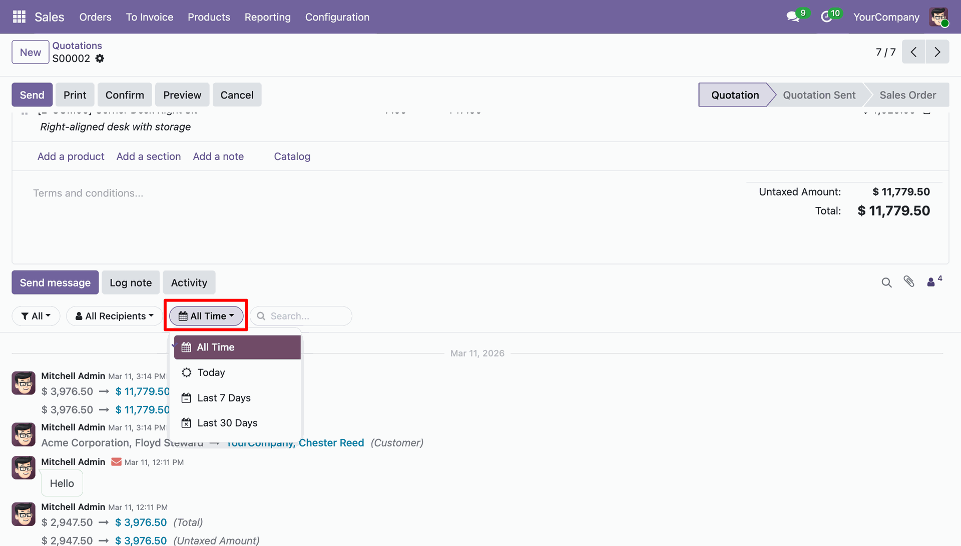Select Last 7 Days option
Screen dimensions: 961x546
(x=224, y=398)
